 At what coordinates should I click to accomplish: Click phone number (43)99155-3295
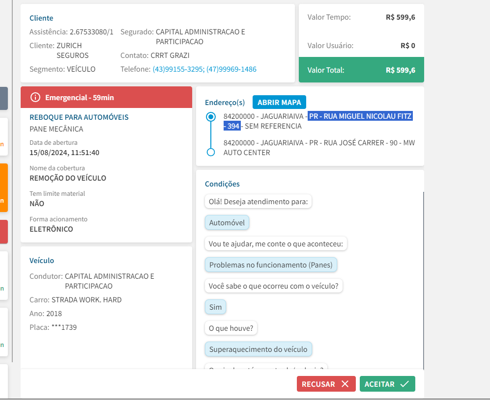(178, 69)
